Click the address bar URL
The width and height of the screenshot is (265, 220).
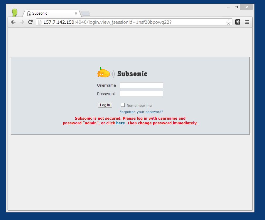107,22
